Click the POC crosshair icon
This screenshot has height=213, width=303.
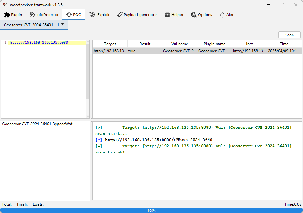(x=69, y=15)
